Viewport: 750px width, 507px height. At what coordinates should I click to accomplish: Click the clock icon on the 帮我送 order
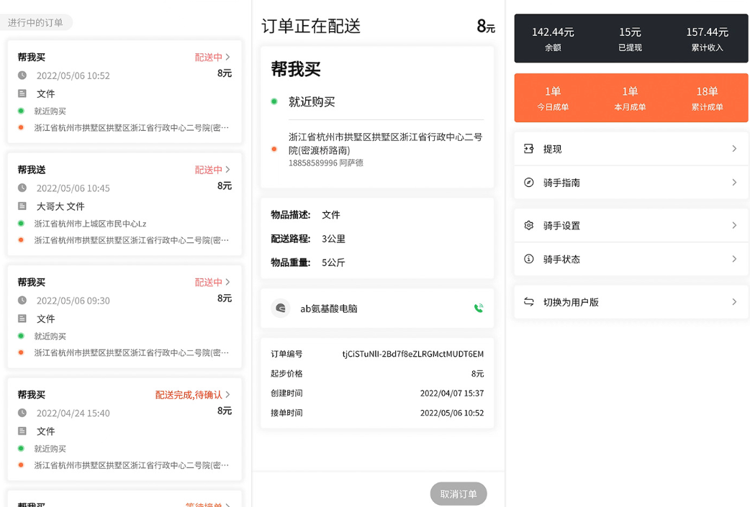(23, 188)
